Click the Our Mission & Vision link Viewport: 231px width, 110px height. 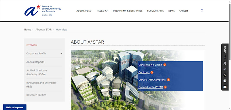(150, 65)
